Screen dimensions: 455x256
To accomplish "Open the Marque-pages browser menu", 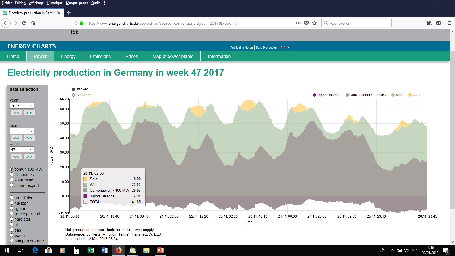I will click(x=77, y=3).
